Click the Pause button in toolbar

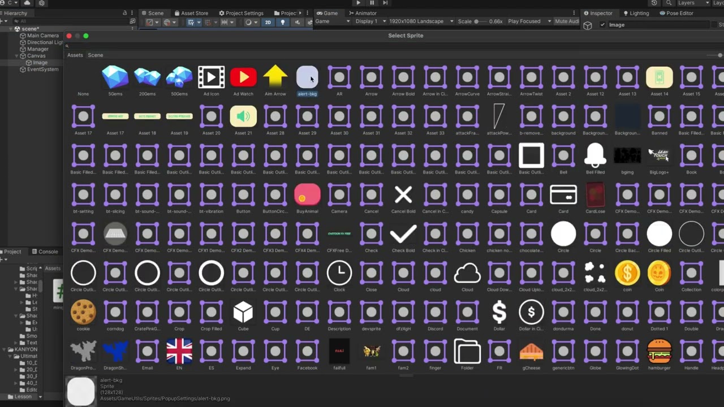tap(372, 3)
